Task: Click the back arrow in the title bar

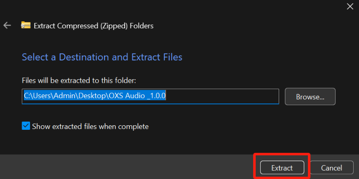Action: (7, 26)
